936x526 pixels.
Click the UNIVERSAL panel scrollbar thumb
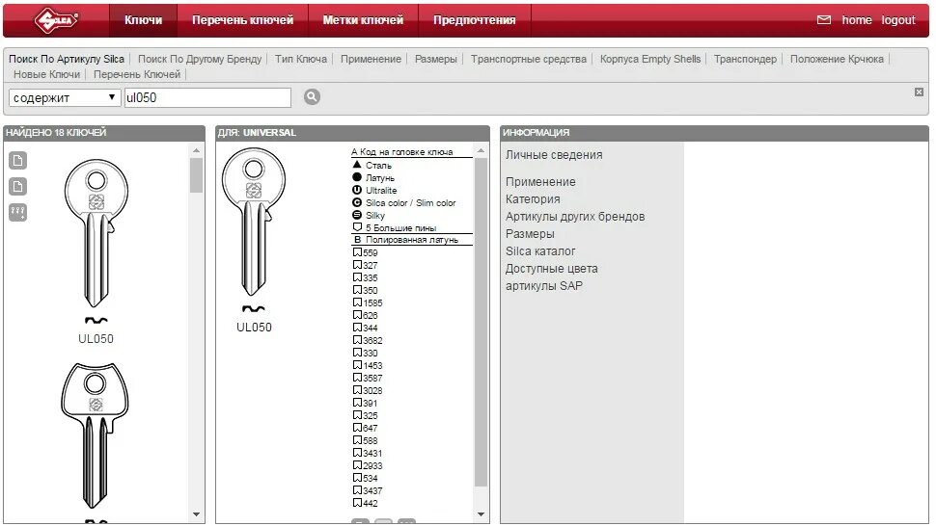tap(482, 323)
